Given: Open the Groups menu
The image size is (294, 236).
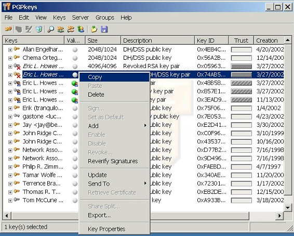Looking at the screenshot, I should (105, 18).
